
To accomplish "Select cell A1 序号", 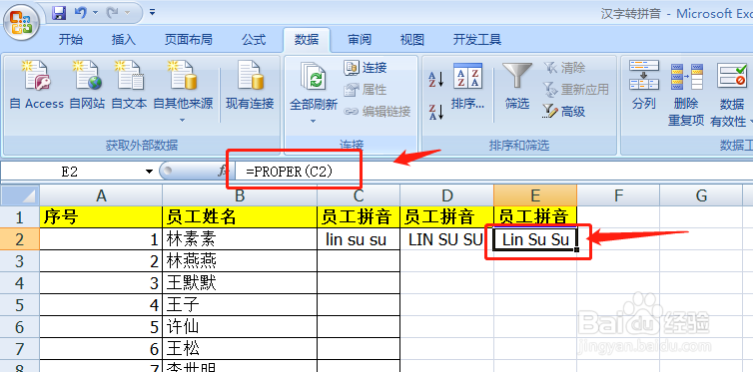I will pyautogui.click(x=101, y=217).
